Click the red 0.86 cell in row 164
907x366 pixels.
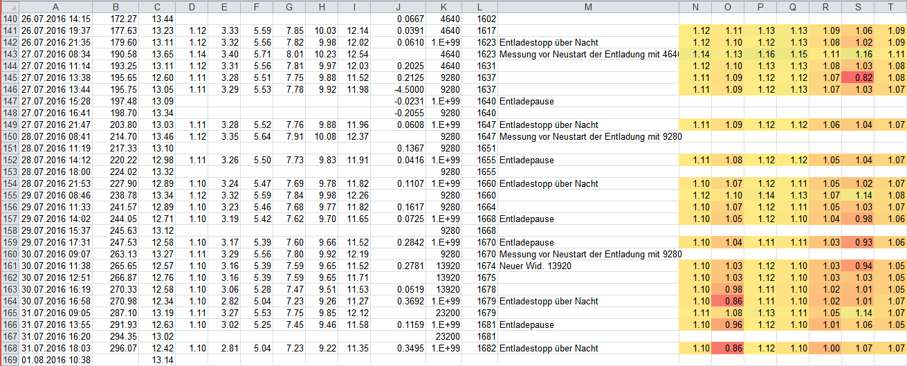click(x=728, y=301)
